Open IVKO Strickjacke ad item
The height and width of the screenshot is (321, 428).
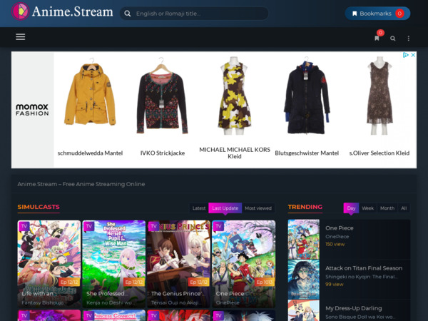(x=163, y=108)
